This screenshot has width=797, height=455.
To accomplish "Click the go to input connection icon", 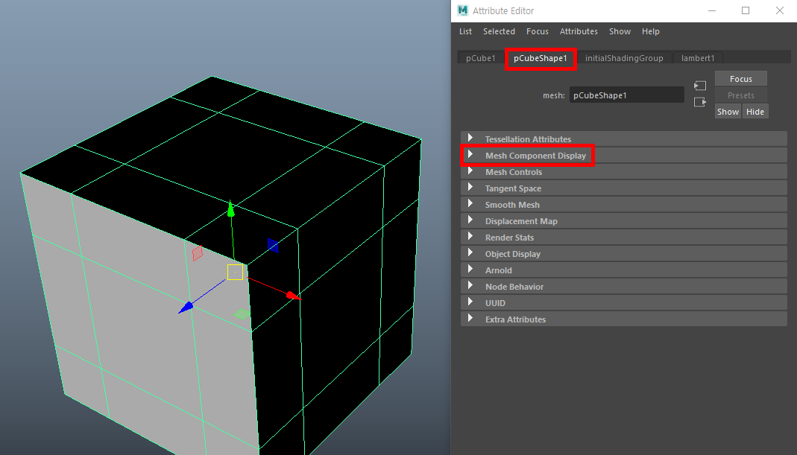I will click(700, 86).
